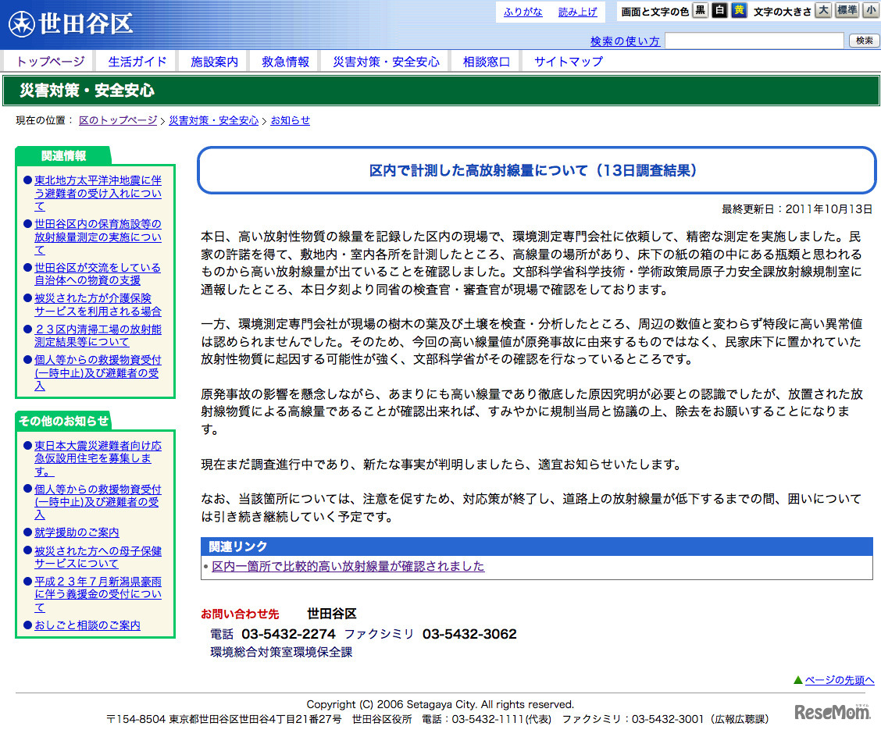Select the white (白) screen color button
Viewport: 881px width, 730px height.
click(719, 11)
